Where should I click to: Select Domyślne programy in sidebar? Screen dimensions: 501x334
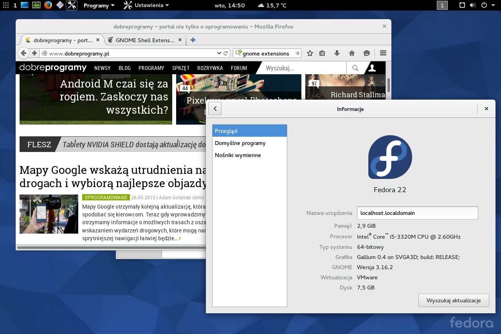click(250, 143)
